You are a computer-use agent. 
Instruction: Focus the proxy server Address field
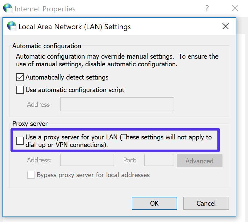pos(87,160)
